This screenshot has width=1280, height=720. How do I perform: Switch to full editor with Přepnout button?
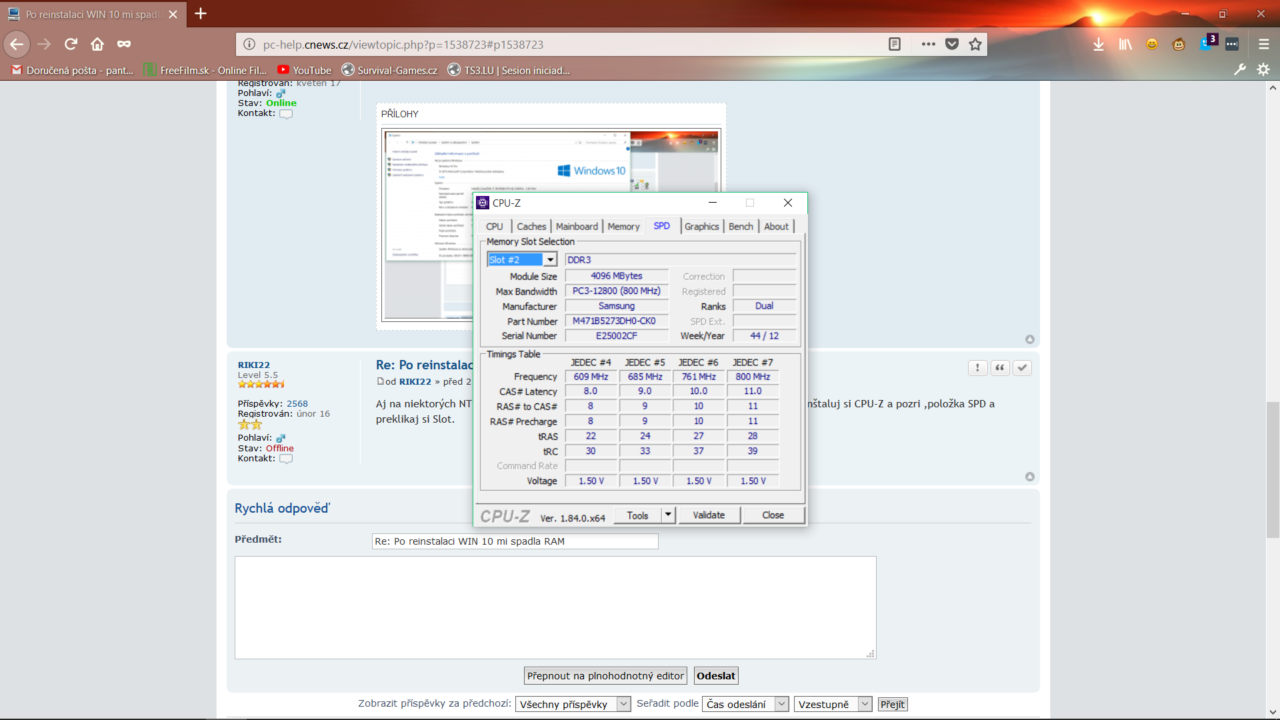(x=605, y=675)
